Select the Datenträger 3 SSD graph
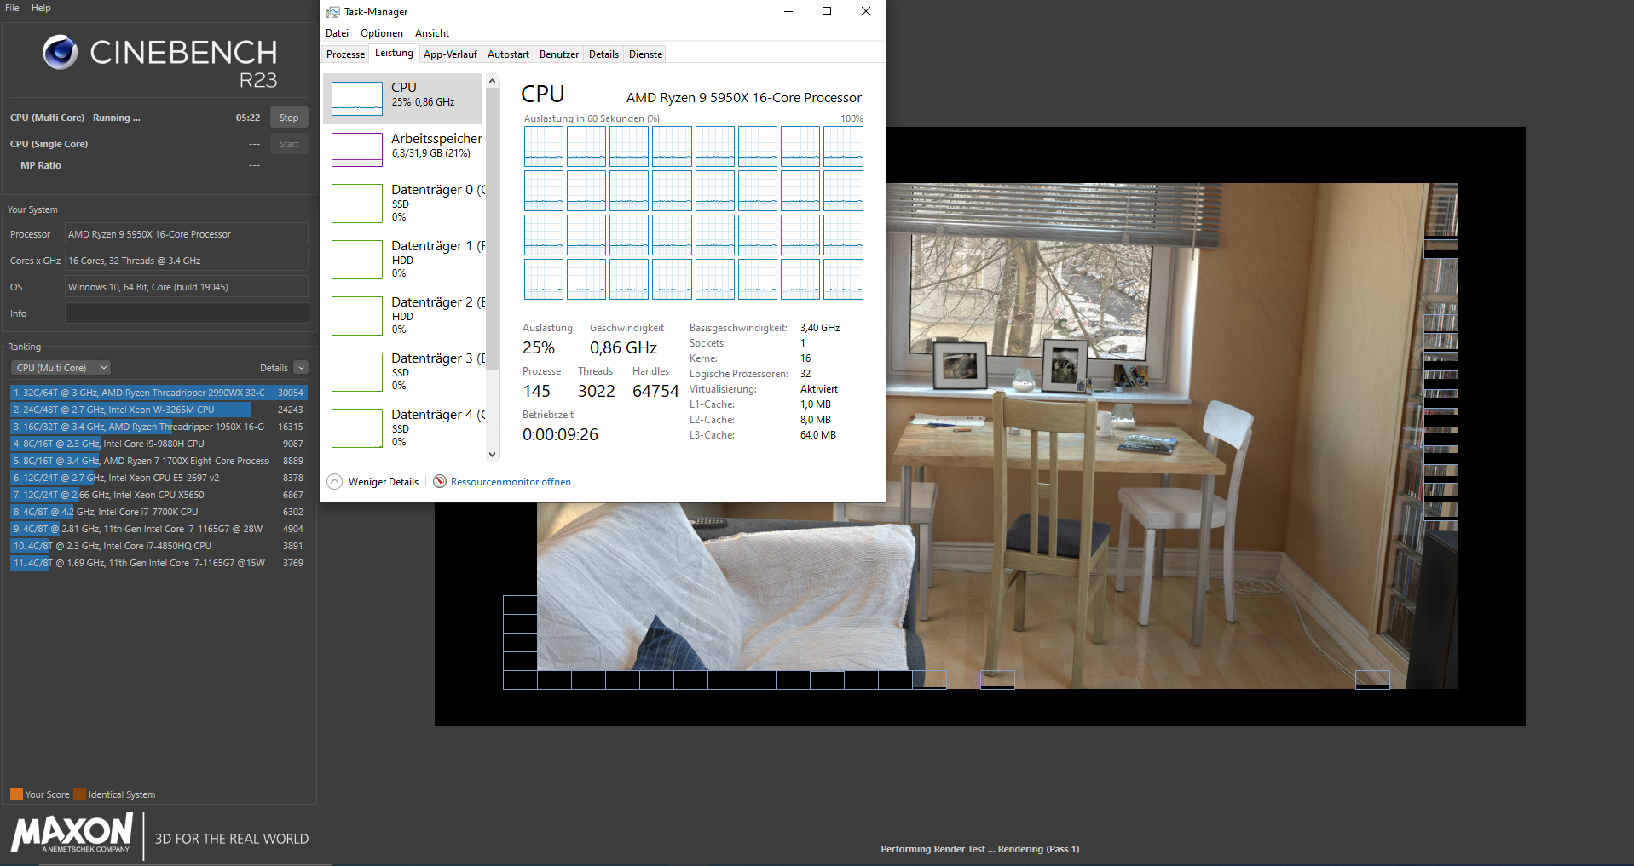Screen dimensions: 1634x866 pos(356,372)
